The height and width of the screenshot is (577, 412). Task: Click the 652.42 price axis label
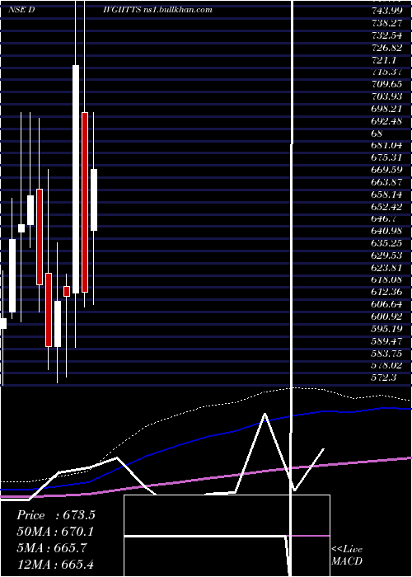(386, 206)
